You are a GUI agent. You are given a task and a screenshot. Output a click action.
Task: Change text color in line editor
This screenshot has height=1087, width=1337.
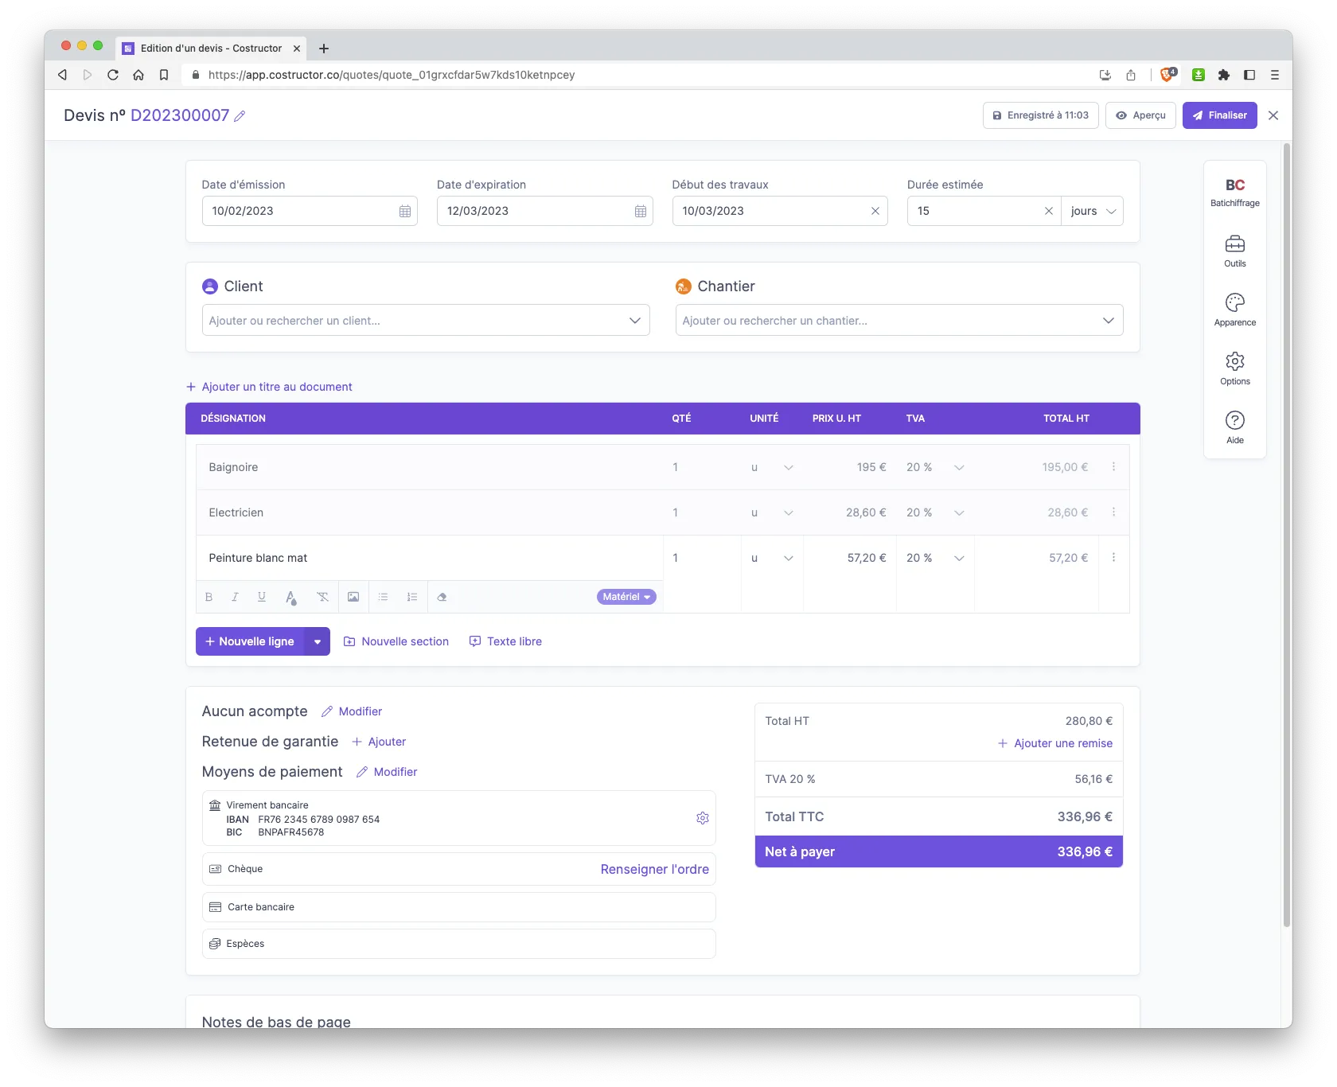point(290,597)
